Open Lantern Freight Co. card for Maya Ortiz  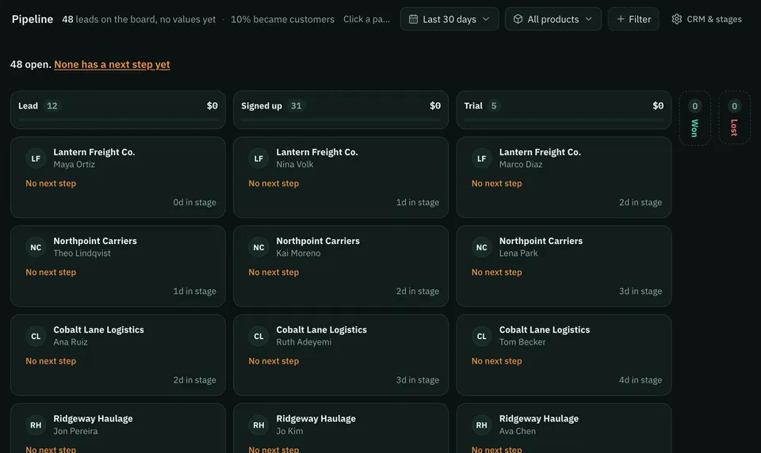(x=118, y=177)
